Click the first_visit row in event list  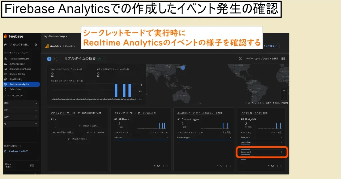[261, 138]
